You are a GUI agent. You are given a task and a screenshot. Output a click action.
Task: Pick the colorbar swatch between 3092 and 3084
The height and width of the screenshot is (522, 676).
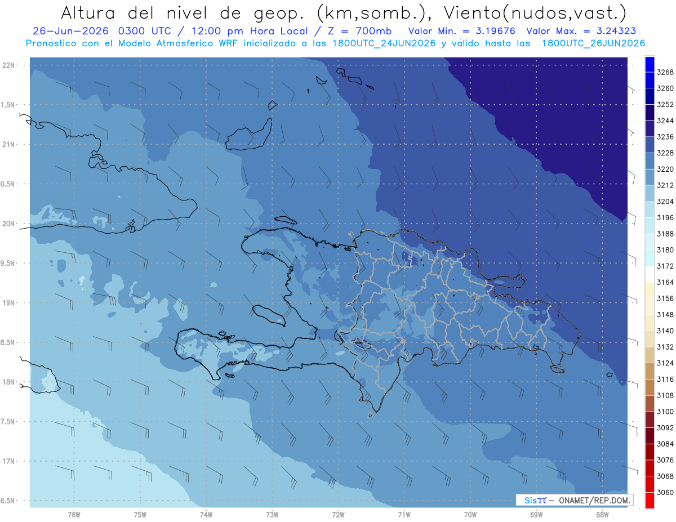[x=649, y=436]
